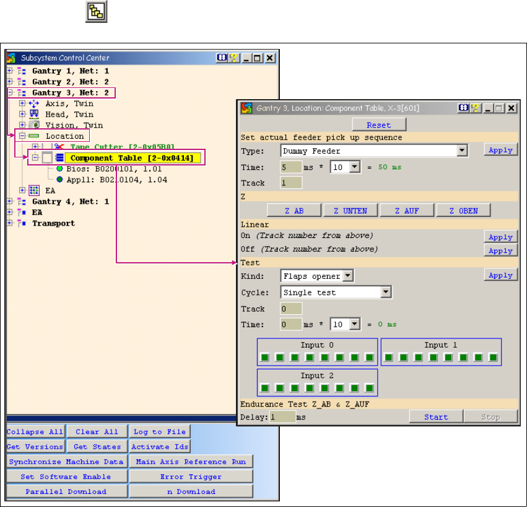The height and width of the screenshot is (507, 527).
Task: Click the EA grid icon under Gantry 3
Action: [x=35, y=190]
